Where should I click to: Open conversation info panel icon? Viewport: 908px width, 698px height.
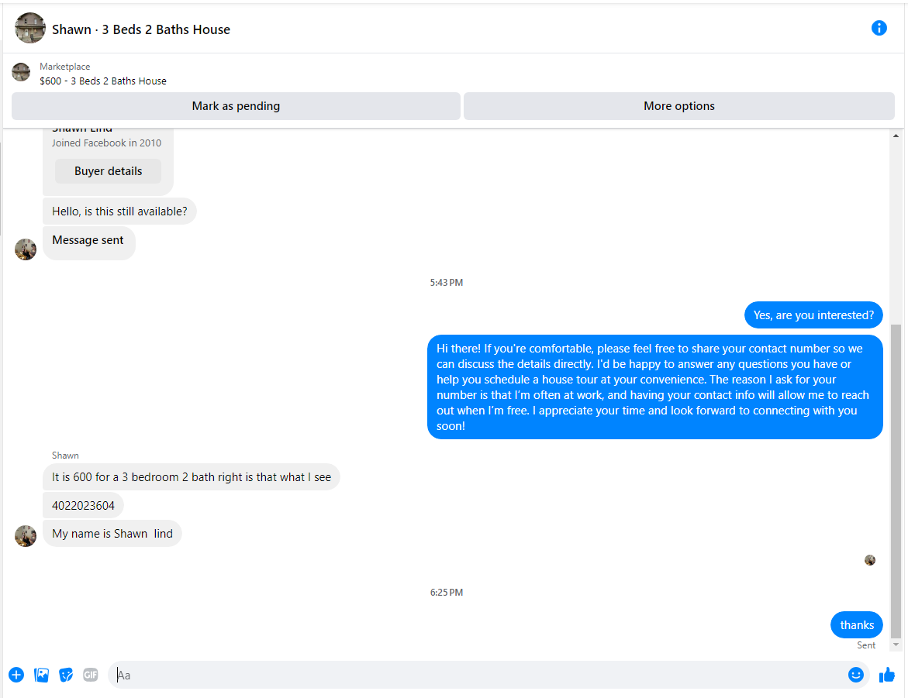coord(879,28)
